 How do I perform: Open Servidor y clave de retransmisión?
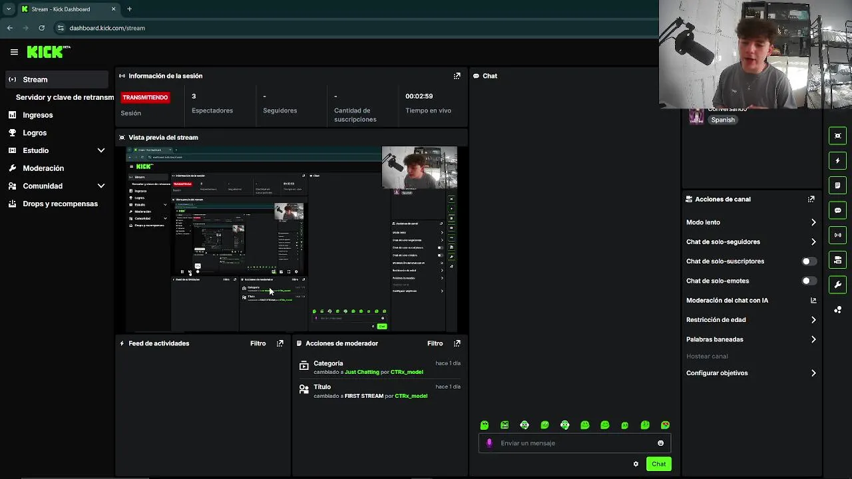point(65,97)
